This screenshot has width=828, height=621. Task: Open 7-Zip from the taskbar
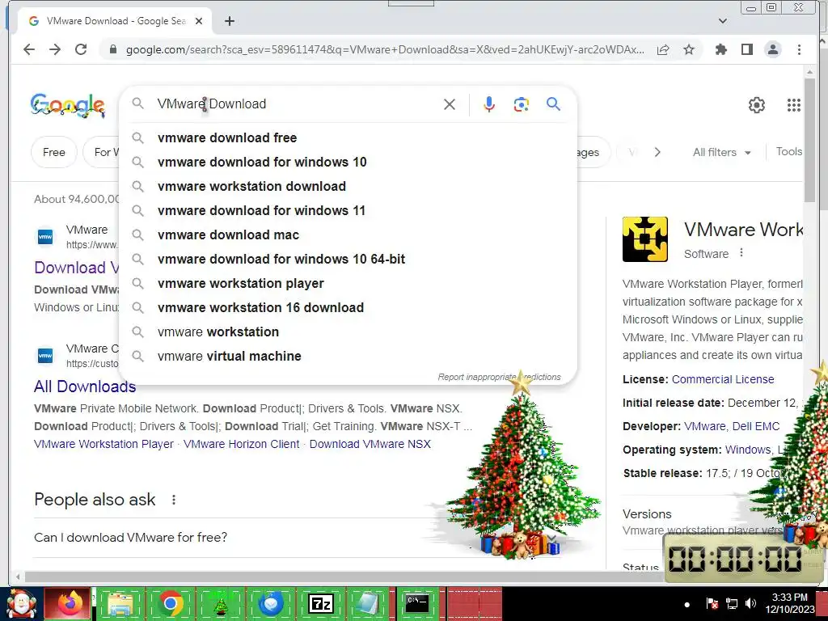321,603
